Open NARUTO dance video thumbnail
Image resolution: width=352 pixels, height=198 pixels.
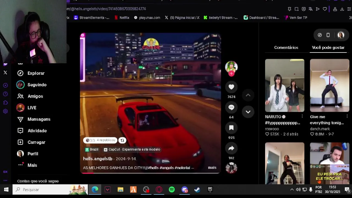pos(285,85)
